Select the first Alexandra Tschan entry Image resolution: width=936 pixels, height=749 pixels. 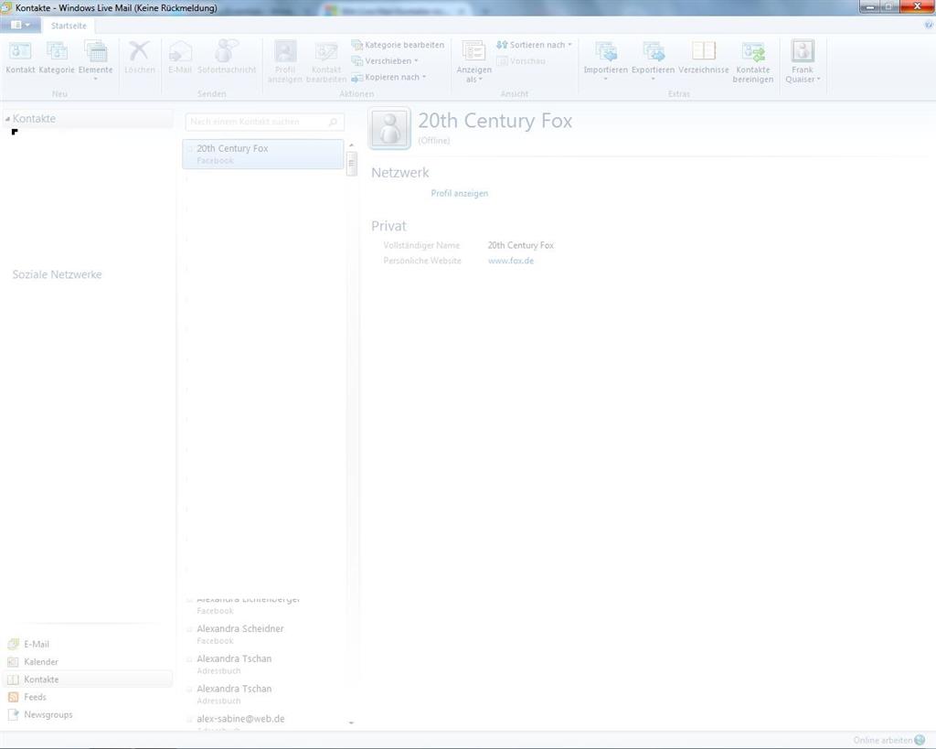tap(263, 664)
